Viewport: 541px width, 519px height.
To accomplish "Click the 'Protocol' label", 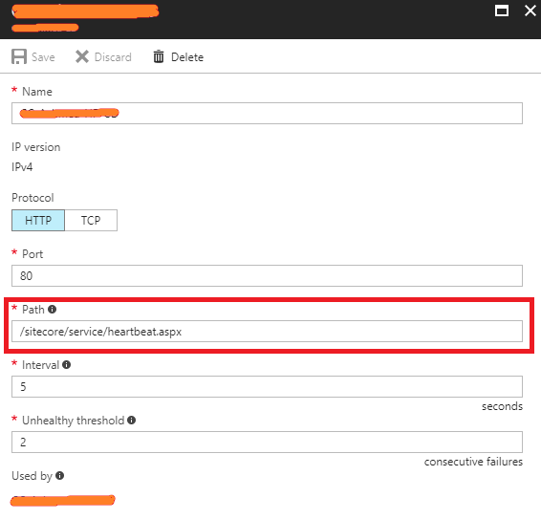I will pyautogui.click(x=32, y=198).
